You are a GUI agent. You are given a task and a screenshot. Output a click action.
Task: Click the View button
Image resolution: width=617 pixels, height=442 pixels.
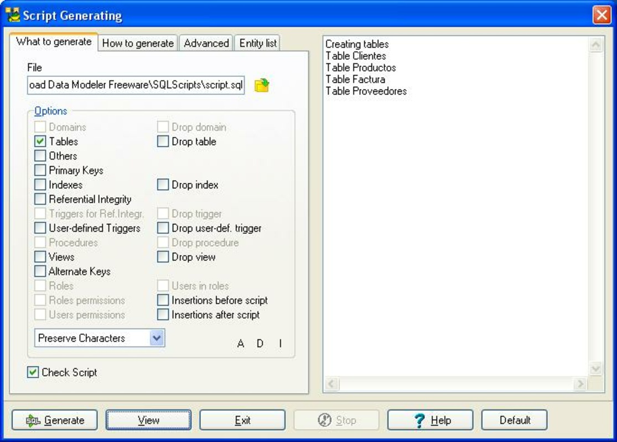[x=148, y=420]
